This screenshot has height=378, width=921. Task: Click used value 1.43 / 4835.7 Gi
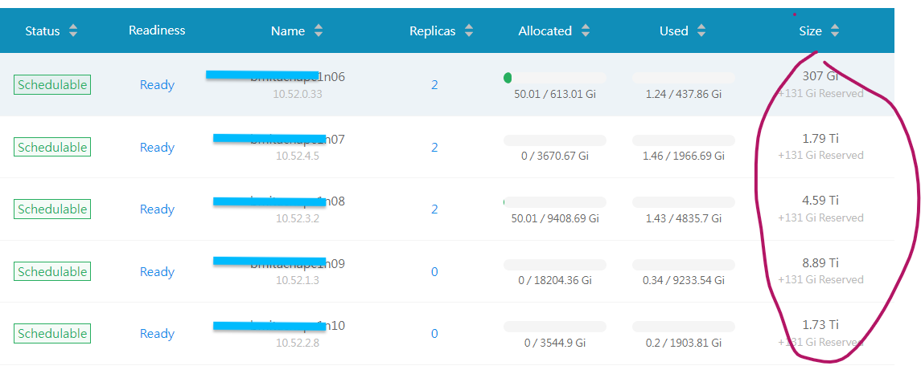point(684,218)
